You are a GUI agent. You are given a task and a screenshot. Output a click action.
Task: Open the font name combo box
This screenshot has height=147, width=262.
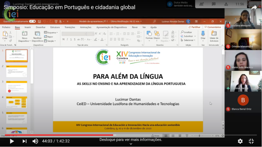click(x=74, y=34)
